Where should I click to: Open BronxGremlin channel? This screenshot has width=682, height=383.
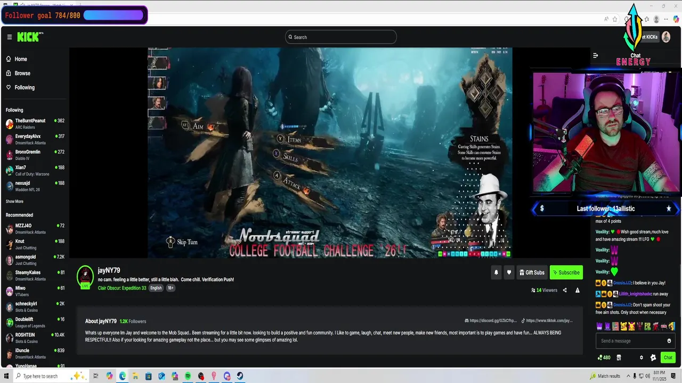click(34, 155)
